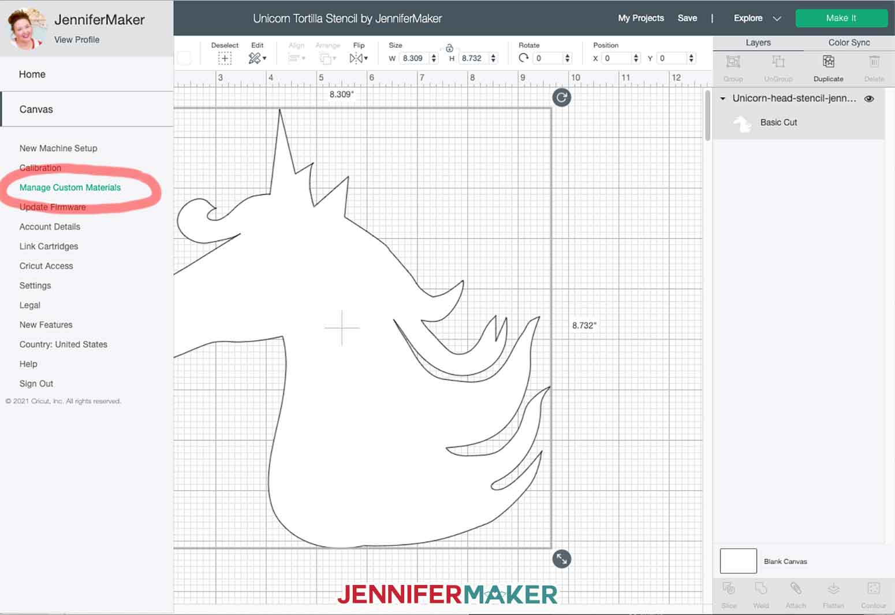Open Calibration menu item

tap(40, 168)
